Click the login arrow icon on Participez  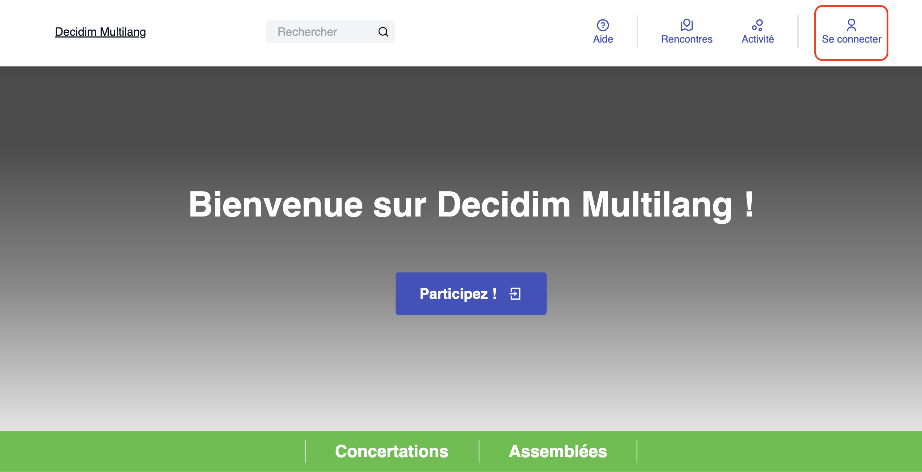tap(515, 294)
